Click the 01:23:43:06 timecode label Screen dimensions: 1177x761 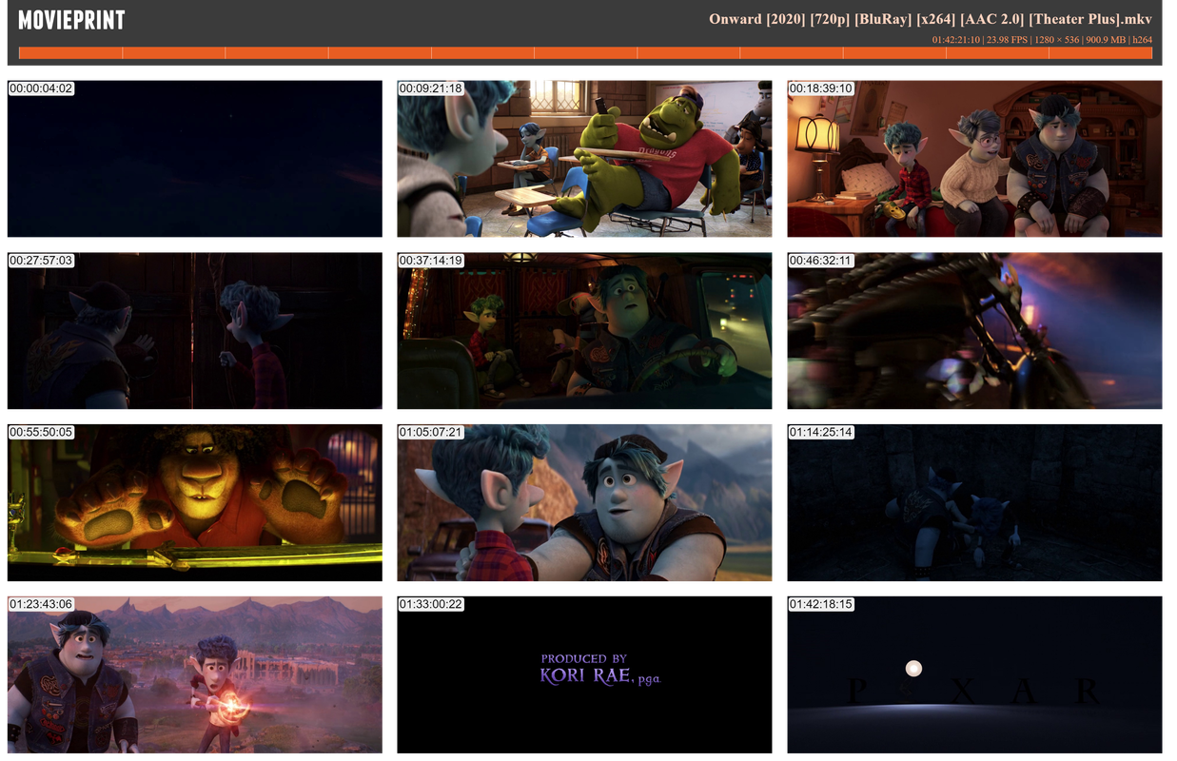point(41,604)
